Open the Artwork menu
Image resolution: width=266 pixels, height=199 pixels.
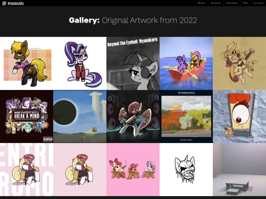[215, 3]
